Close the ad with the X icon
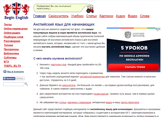The height and width of the screenshot is (117, 161). point(159,29)
